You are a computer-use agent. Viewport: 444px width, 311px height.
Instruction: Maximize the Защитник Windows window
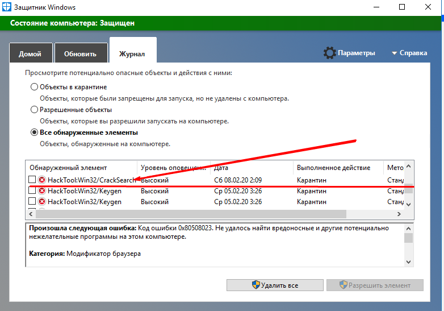pos(402,7)
